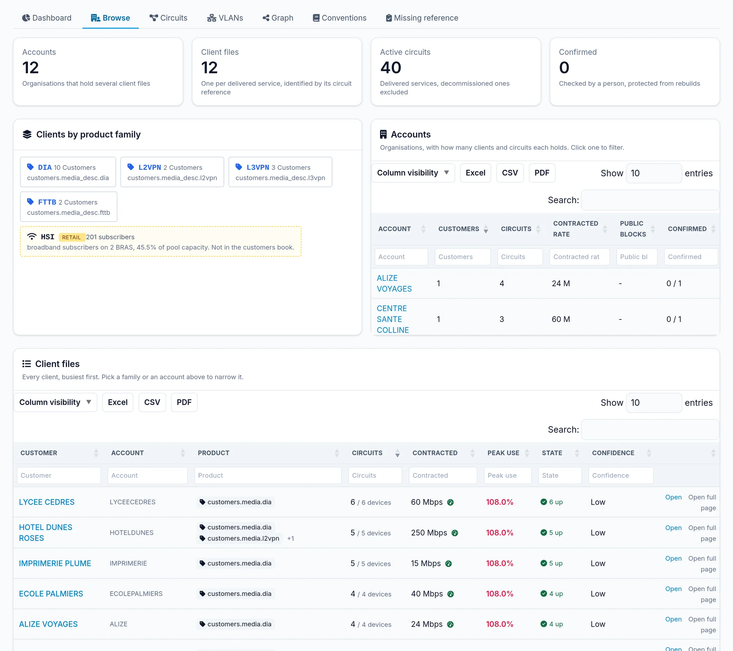Screen dimensions: 733x651
Task: Click the HSI wifi icon
Action: click(x=32, y=237)
